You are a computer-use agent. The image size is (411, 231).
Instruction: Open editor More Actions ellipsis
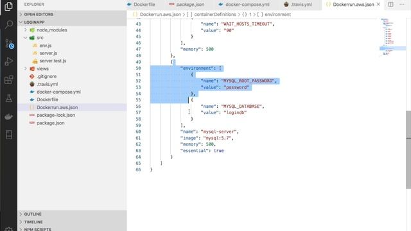pos(402,4)
